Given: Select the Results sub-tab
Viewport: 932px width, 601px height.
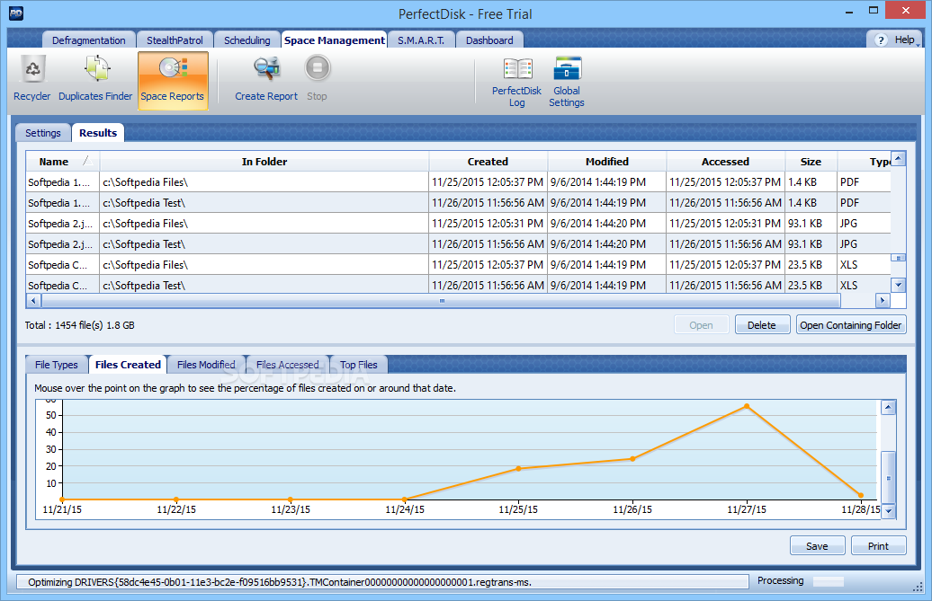Looking at the screenshot, I should [98, 133].
